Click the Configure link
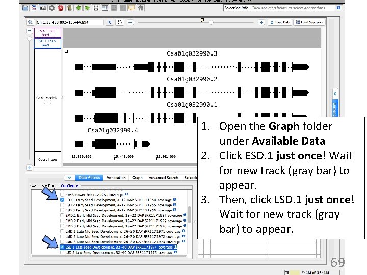 [69, 186]
